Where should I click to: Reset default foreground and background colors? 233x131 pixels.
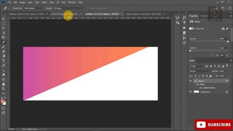[x=1, y=98]
